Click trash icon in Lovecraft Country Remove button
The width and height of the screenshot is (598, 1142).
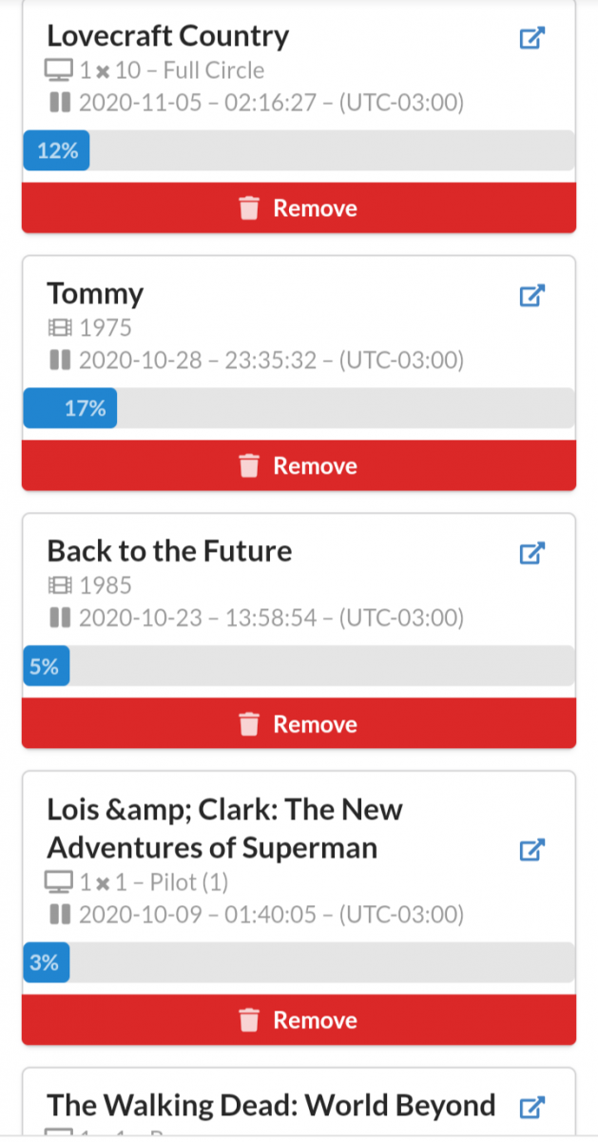pyautogui.click(x=249, y=208)
